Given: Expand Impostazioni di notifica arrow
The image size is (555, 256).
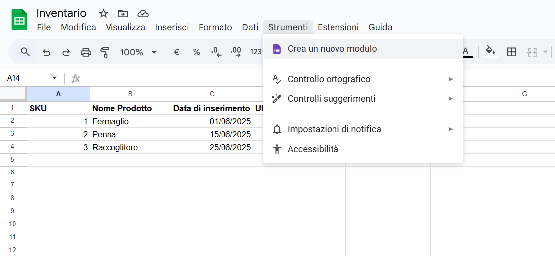Looking at the screenshot, I should [450, 129].
